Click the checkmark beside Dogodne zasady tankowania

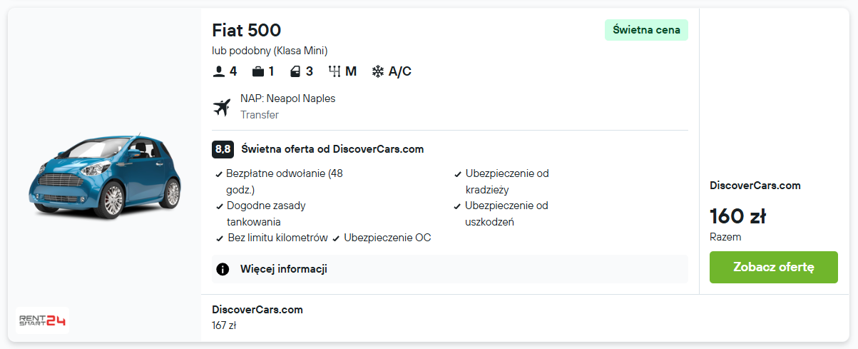coord(220,206)
